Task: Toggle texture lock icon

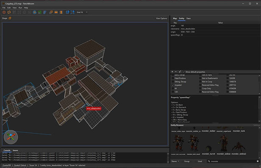Action: point(67,12)
